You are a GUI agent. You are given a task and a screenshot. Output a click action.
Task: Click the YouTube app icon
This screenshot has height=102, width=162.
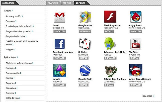(x=136, y=44)
